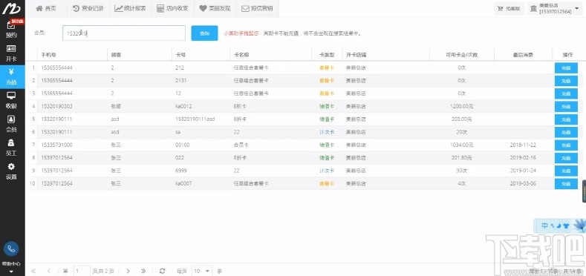The height and width of the screenshot is (276, 586).
Task: Go to the previous page arrow
Action: click(x=49, y=271)
